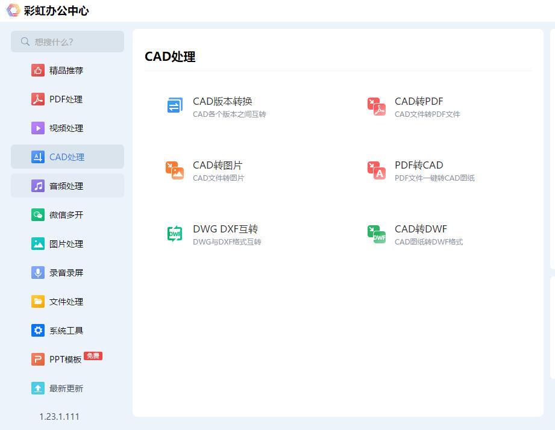Open the CAD转DWF tool title

pyautogui.click(x=421, y=229)
